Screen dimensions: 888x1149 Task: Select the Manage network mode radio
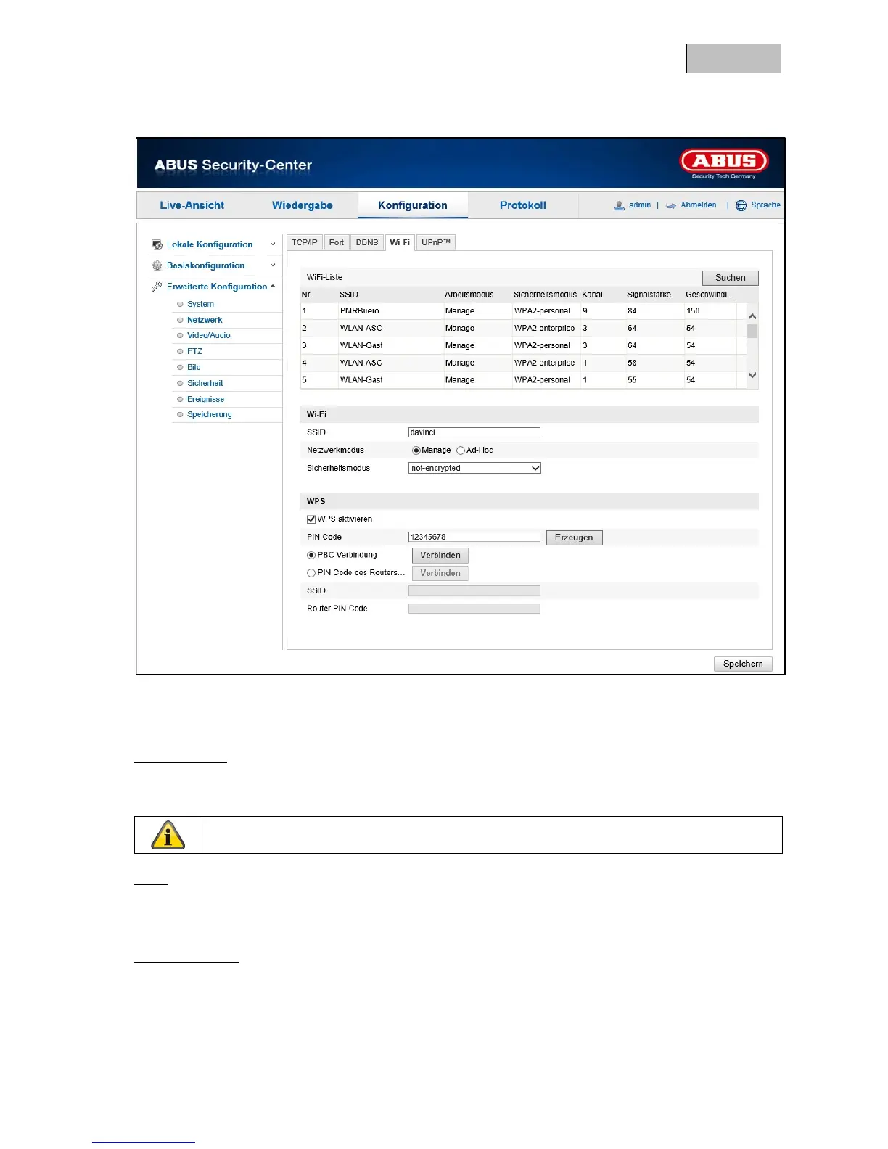[416, 450]
